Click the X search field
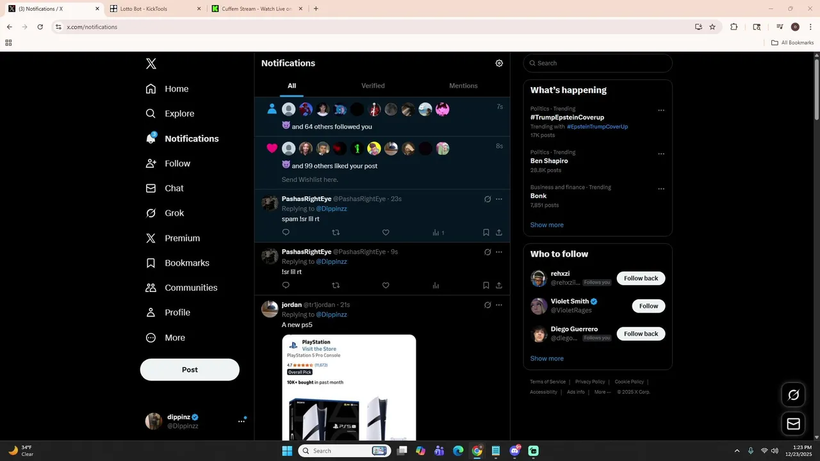 click(x=598, y=63)
